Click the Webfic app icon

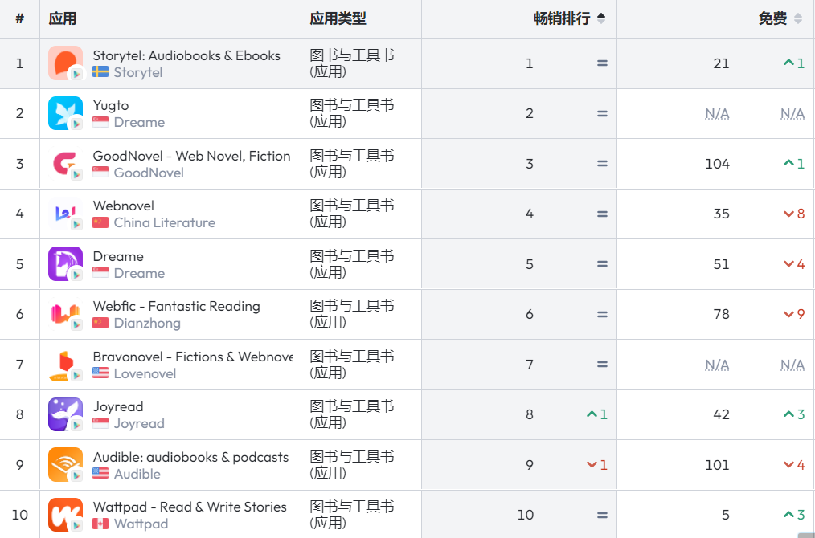pos(65,314)
